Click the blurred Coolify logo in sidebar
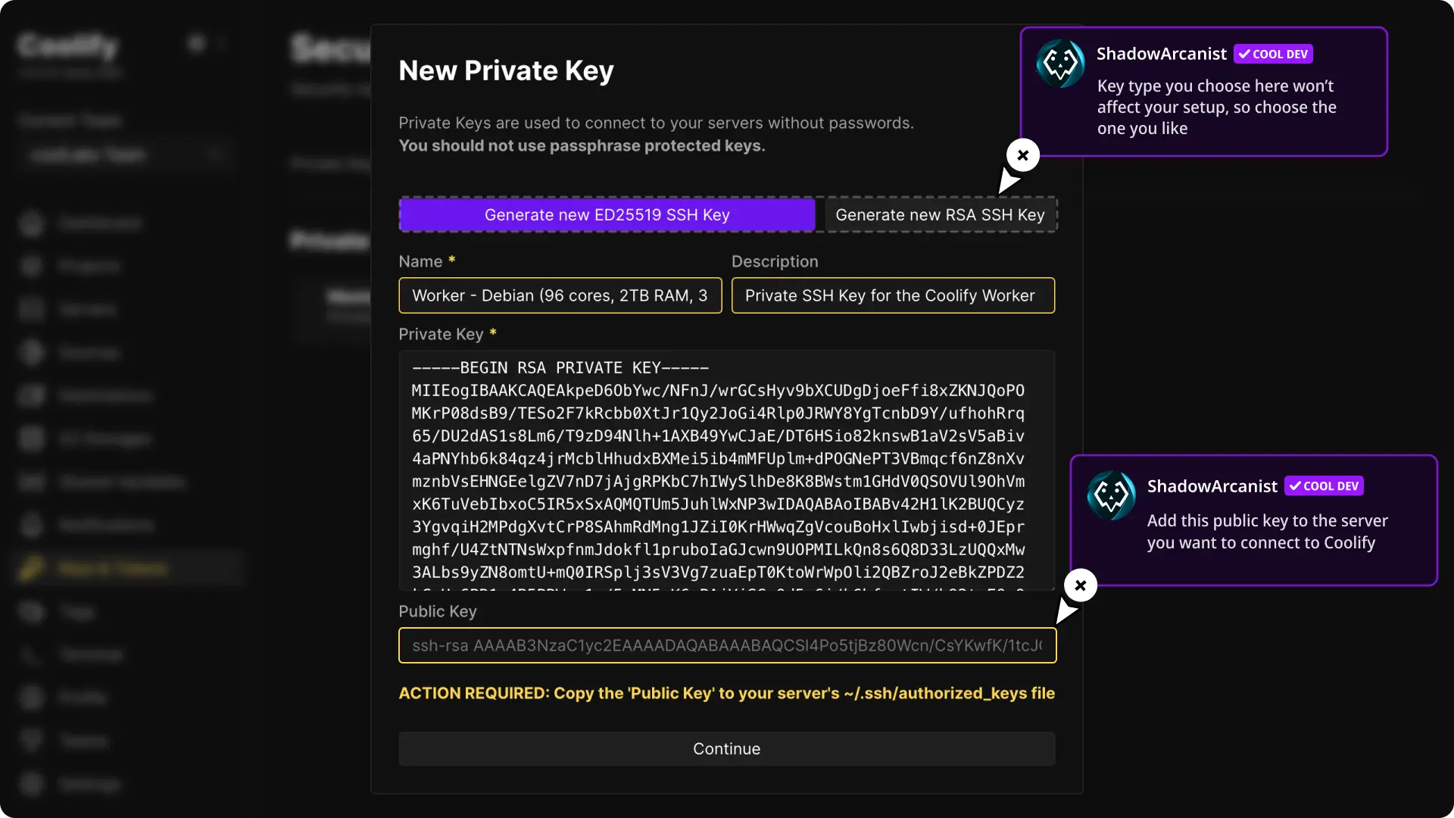The width and height of the screenshot is (1454, 818). tap(68, 46)
